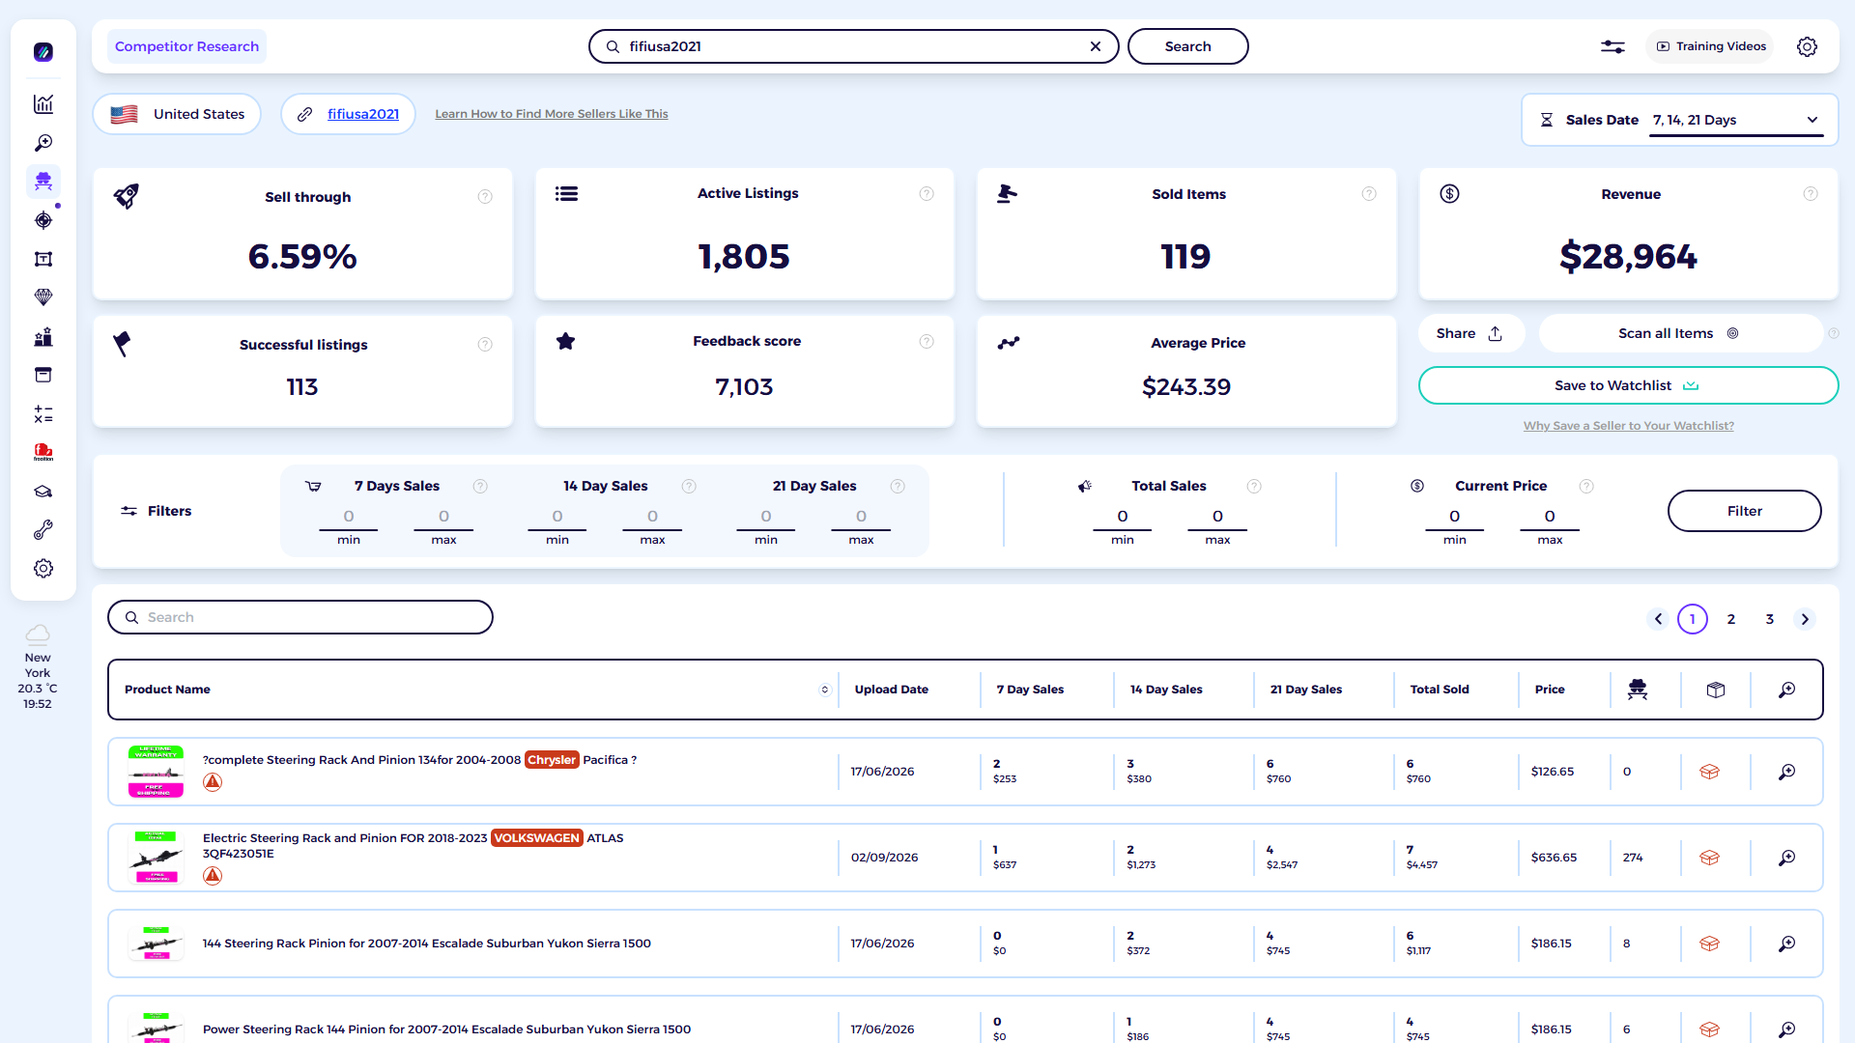This screenshot has height=1043, width=1855.
Task: Open the top-right settings gear icon
Action: click(1807, 46)
